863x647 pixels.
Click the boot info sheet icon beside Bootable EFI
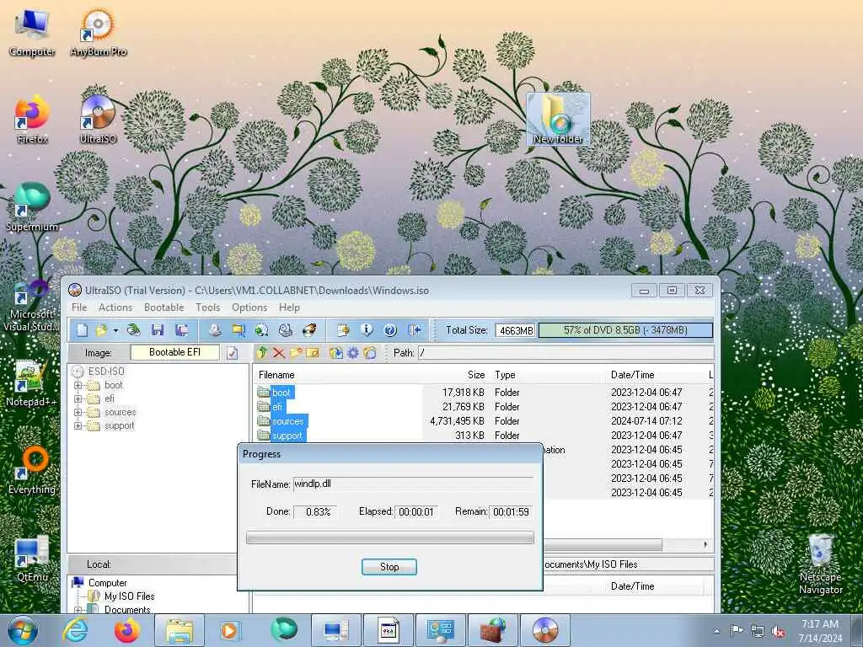(x=233, y=353)
